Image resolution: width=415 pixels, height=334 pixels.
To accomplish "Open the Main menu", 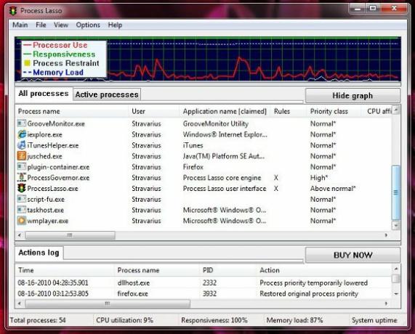I will [x=20, y=25].
